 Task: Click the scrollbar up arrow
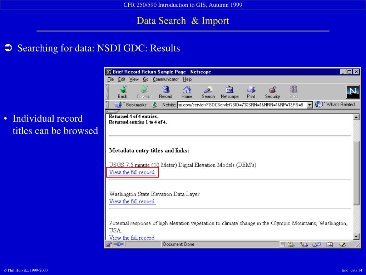[356, 117]
